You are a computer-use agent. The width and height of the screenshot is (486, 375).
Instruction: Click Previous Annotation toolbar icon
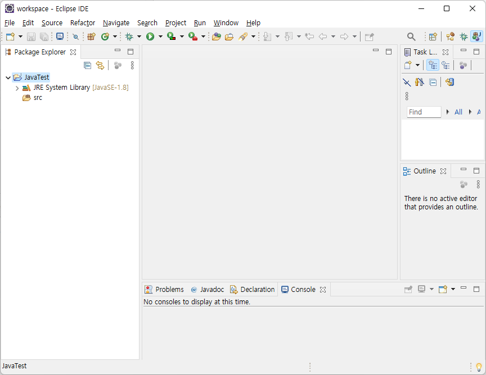pyautogui.click(x=289, y=36)
